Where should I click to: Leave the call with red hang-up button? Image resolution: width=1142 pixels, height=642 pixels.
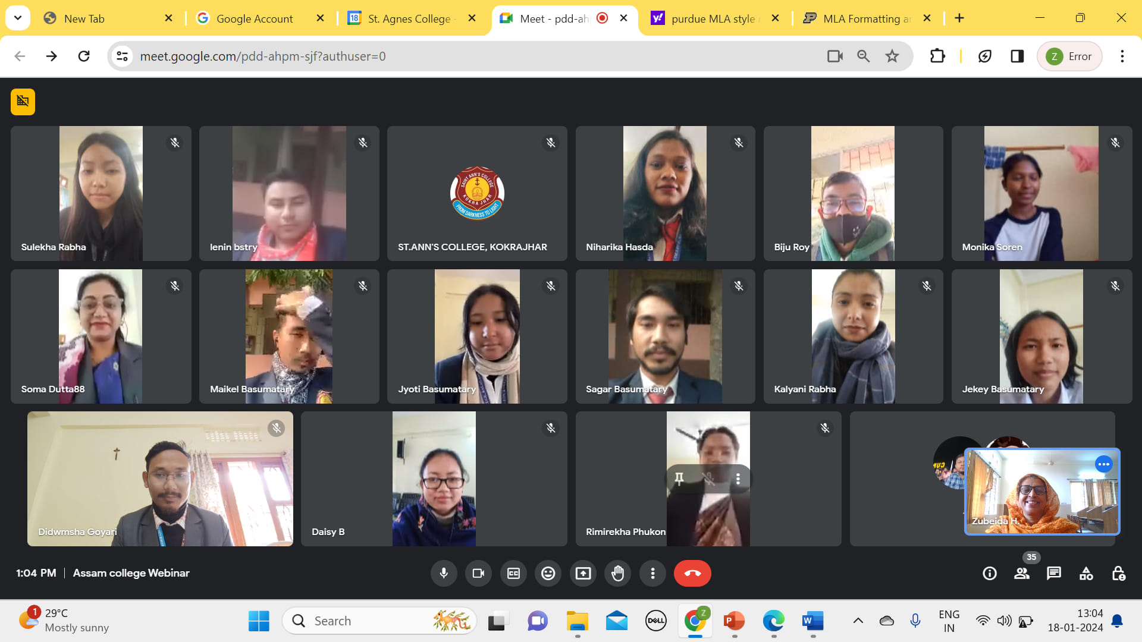[692, 573]
